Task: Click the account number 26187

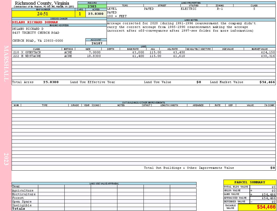Action: click(x=97, y=43)
